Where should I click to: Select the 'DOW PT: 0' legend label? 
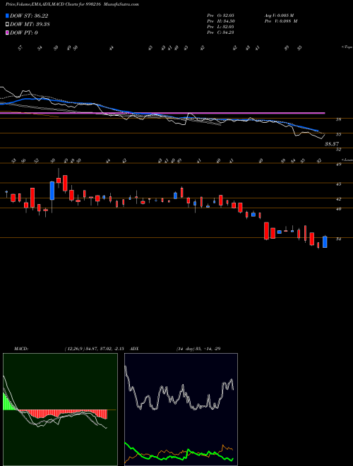[24, 33]
